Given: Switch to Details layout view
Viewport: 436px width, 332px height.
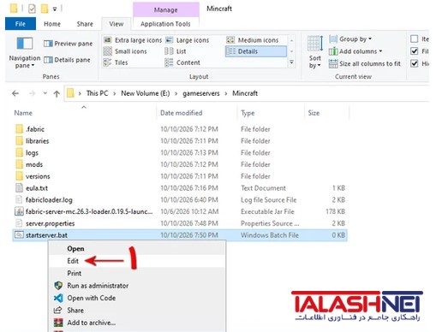Looking at the screenshot, I should coord(255,51).
